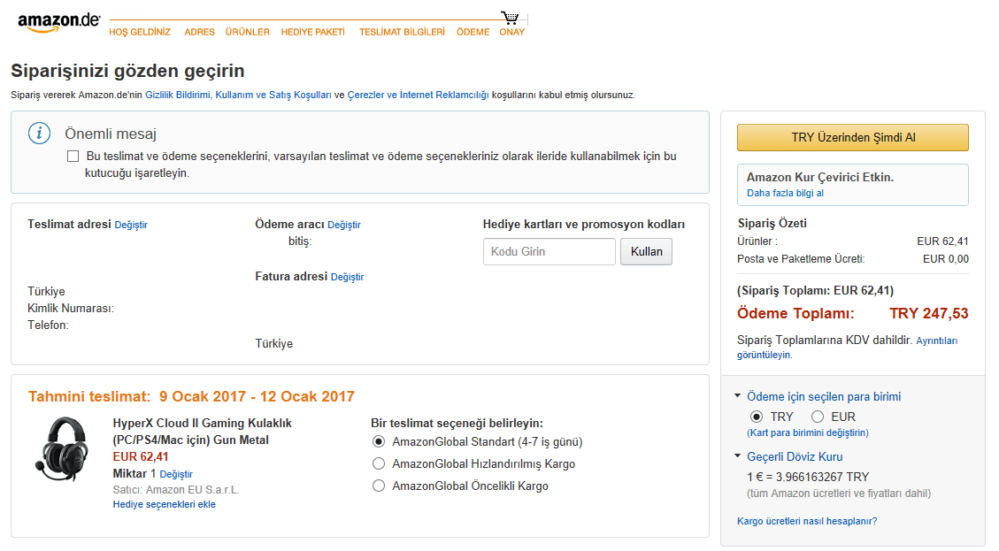Viewport: 999px width, 551px height.
Task: Check the default delivery and payment options box
Action: (x=73, y=157)
